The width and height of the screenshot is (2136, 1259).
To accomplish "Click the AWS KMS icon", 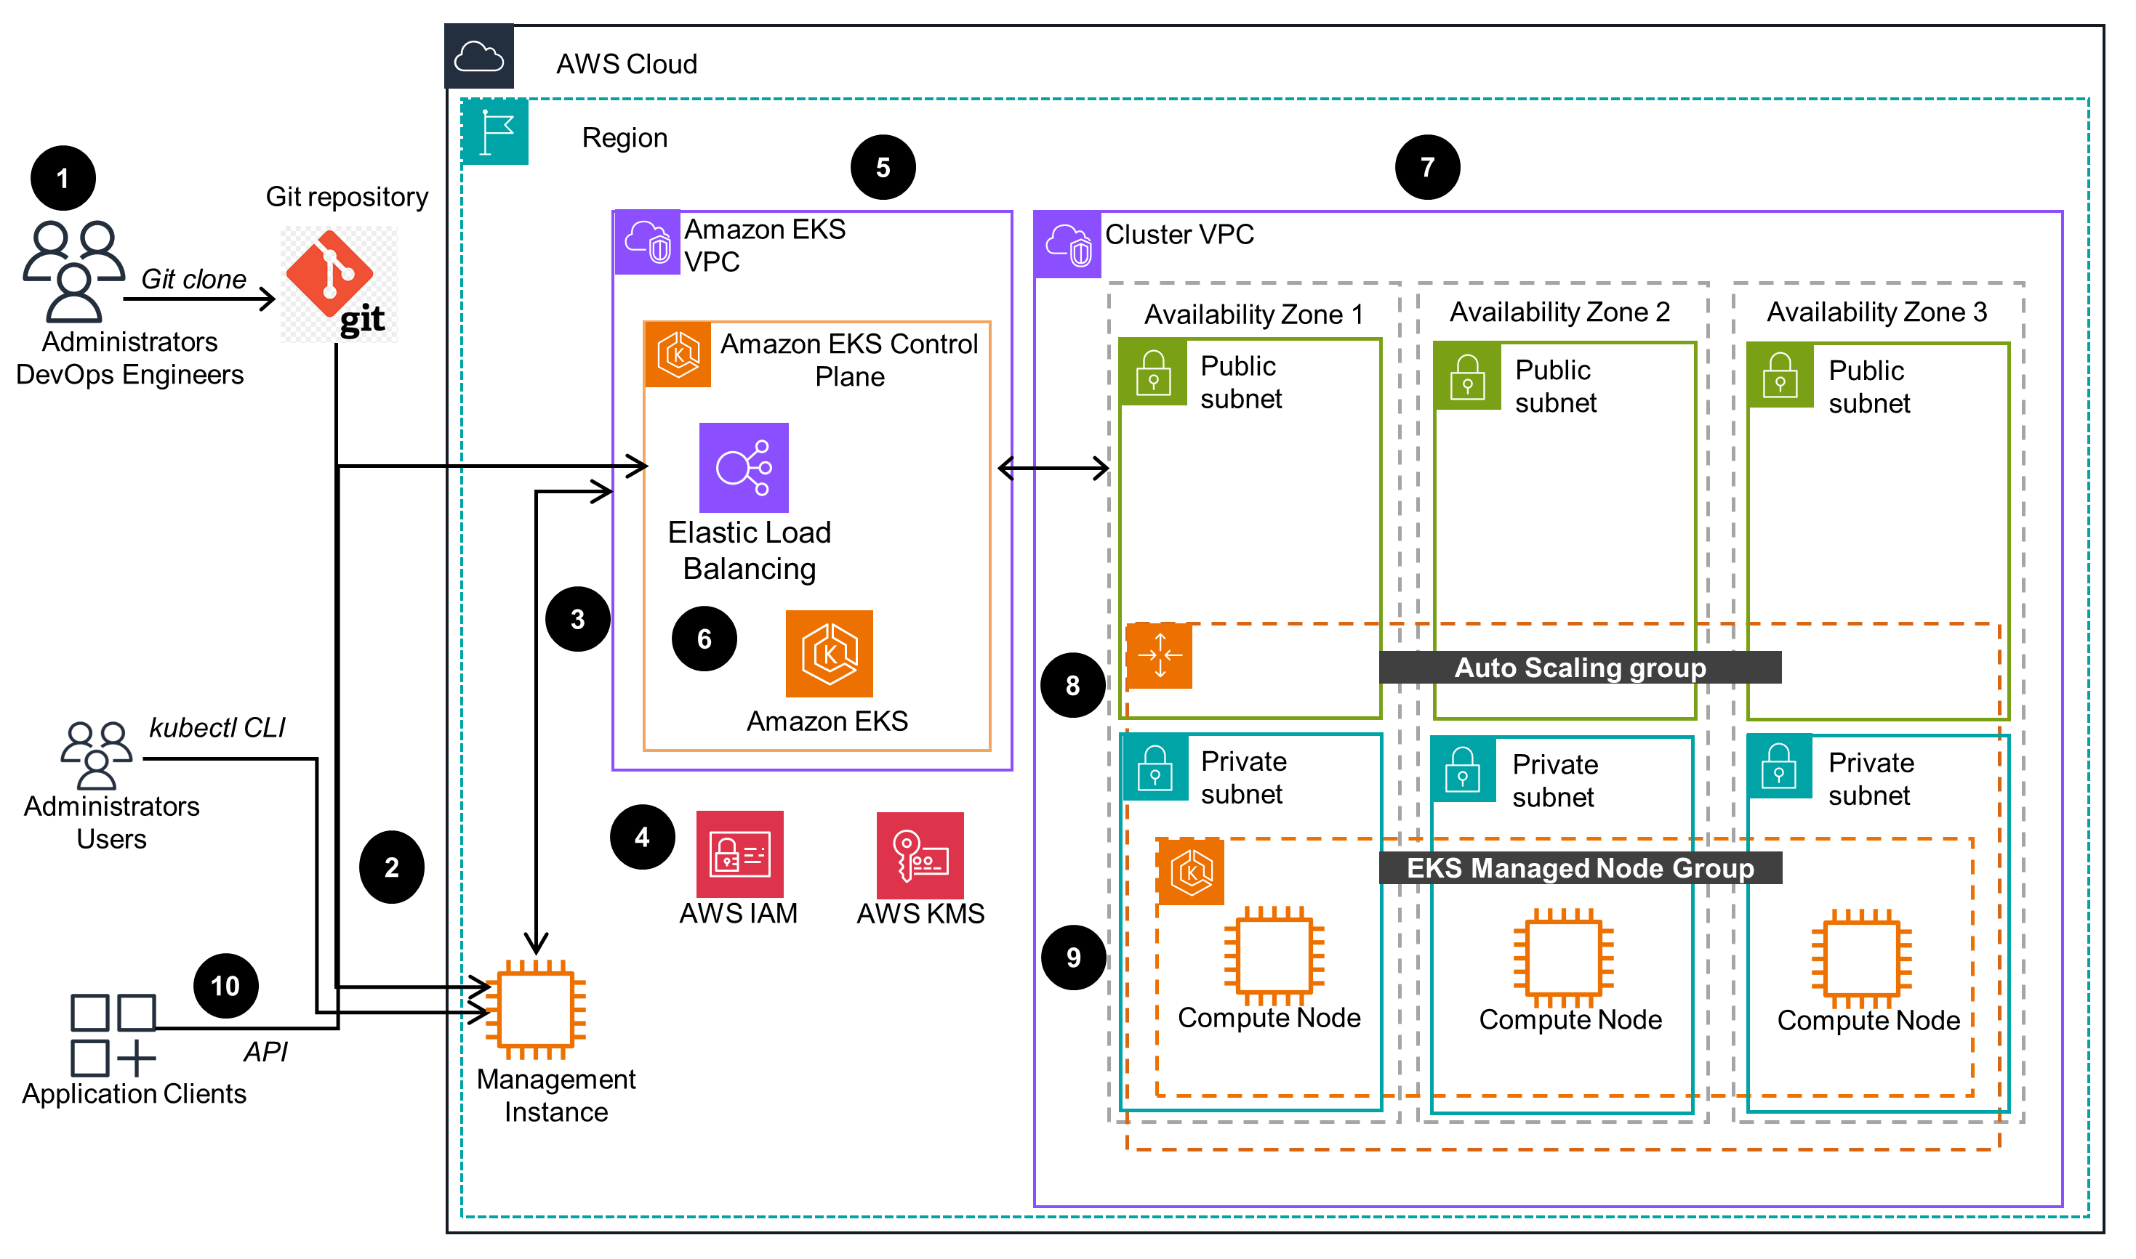I will click(920, 856).
